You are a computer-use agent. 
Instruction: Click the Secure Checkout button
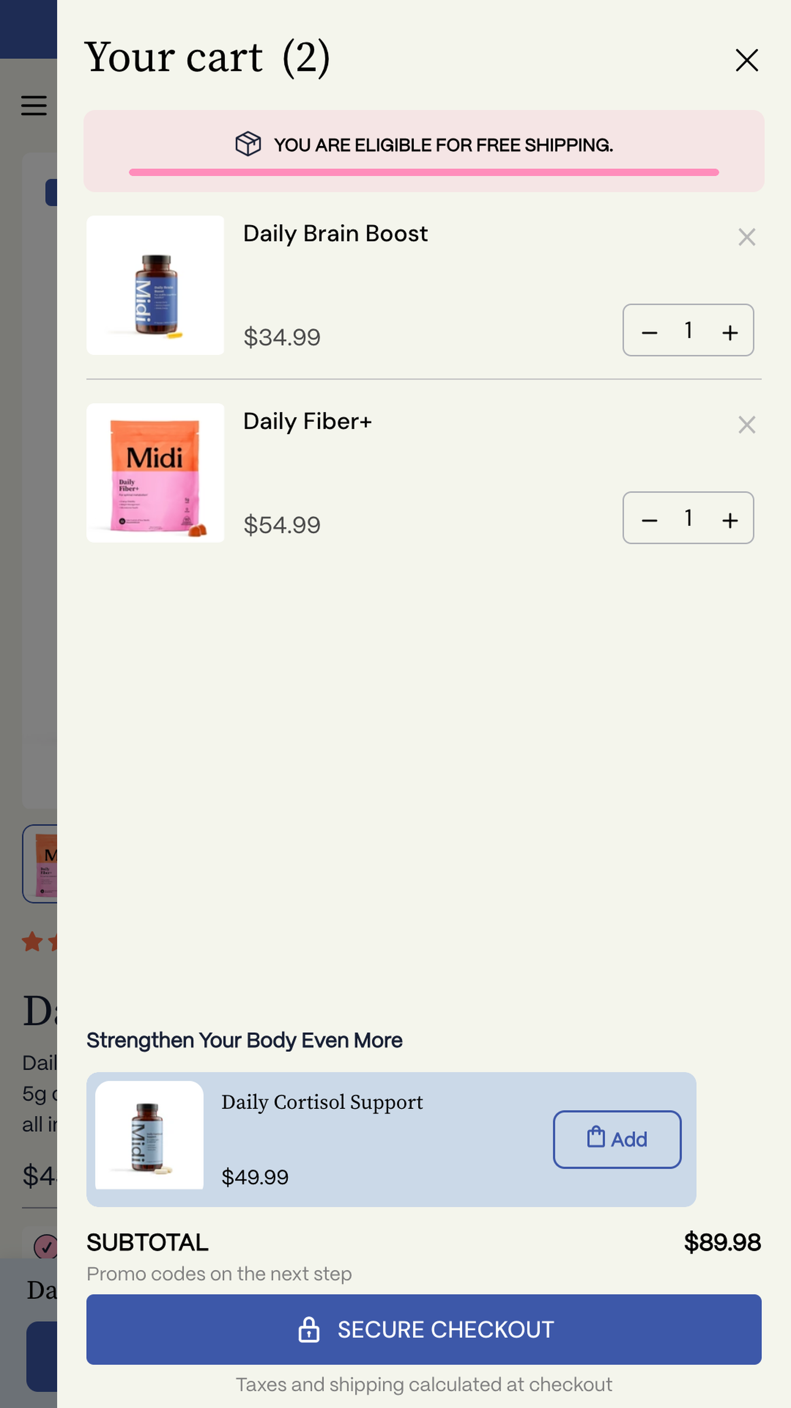(x=424, y=1329)
